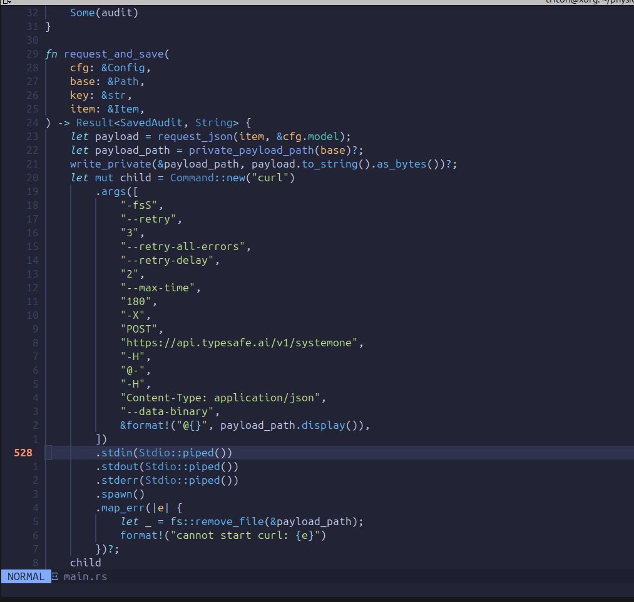Click the terminal window menu icon at top-left
The height and width of the screenshot is (602, 634).
pos(6,2)
